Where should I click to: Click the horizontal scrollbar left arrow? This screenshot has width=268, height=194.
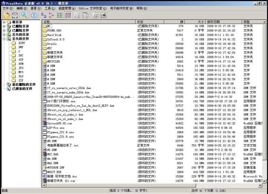tap(45, 185)
